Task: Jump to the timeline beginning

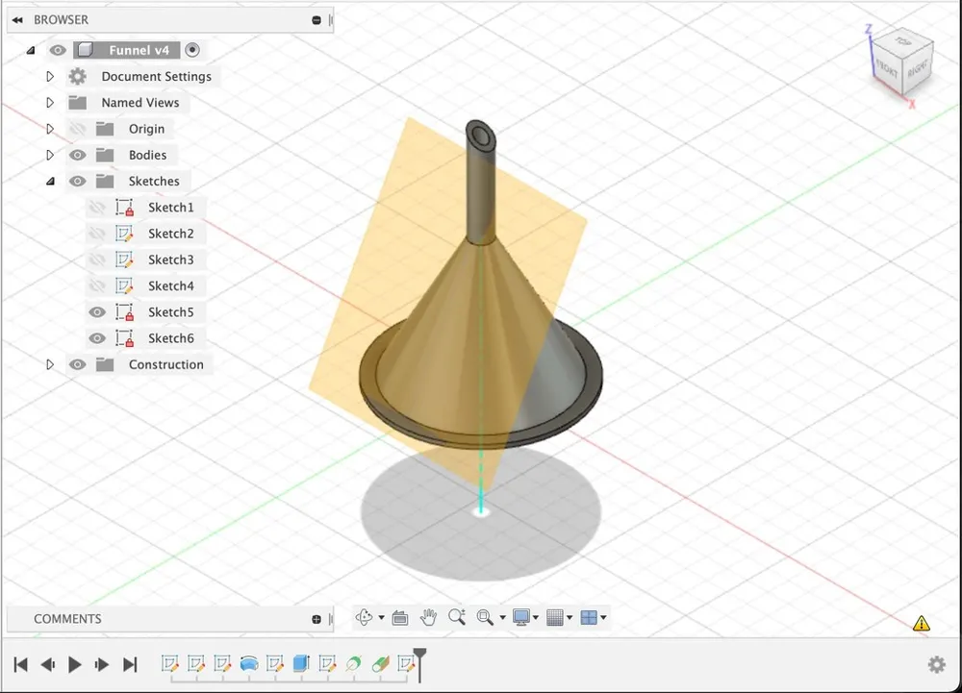Action: tap(20, 665)
